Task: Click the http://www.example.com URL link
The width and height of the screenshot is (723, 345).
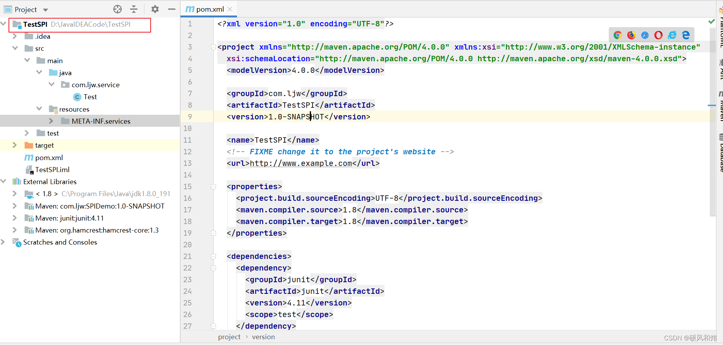Action: 301,164
